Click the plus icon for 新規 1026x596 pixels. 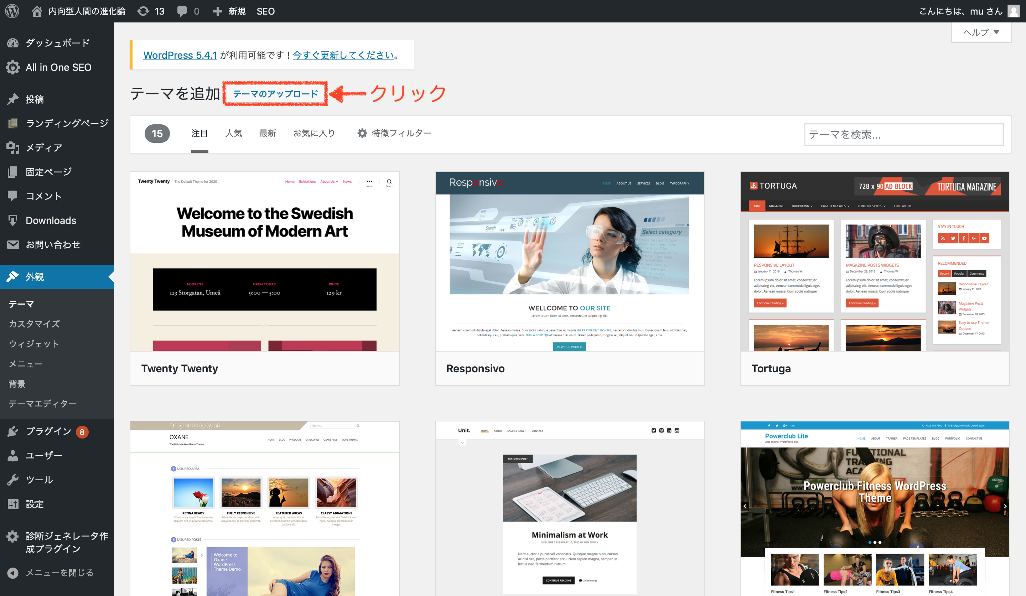(x=218, y=11)
